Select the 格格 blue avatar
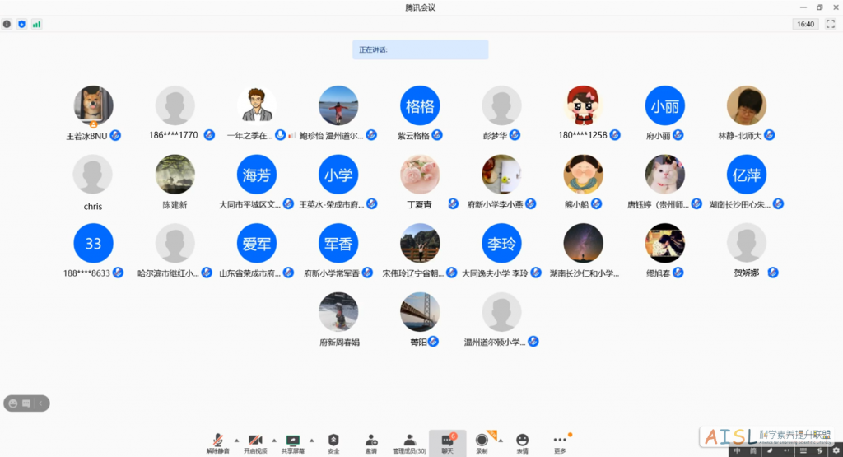 pos(420,105)
